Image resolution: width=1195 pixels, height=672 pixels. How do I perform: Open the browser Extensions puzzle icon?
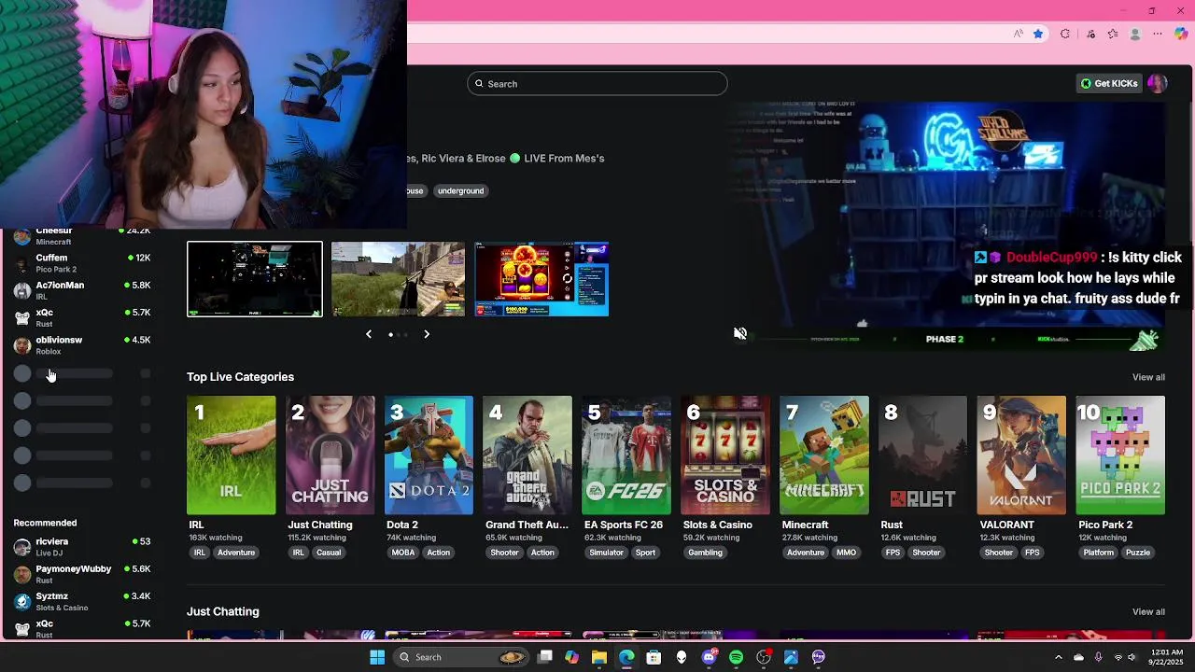pyautogui.click(x=1065, y=34)
